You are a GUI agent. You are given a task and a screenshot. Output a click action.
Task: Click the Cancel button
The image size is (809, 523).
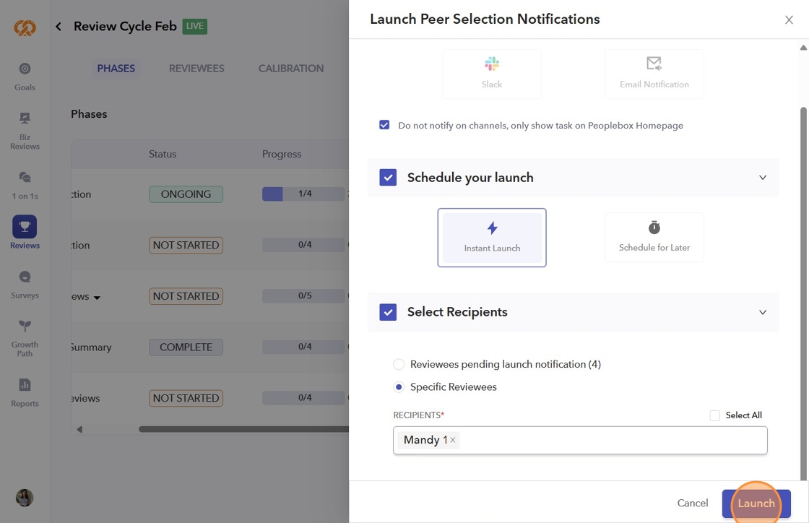692,503
